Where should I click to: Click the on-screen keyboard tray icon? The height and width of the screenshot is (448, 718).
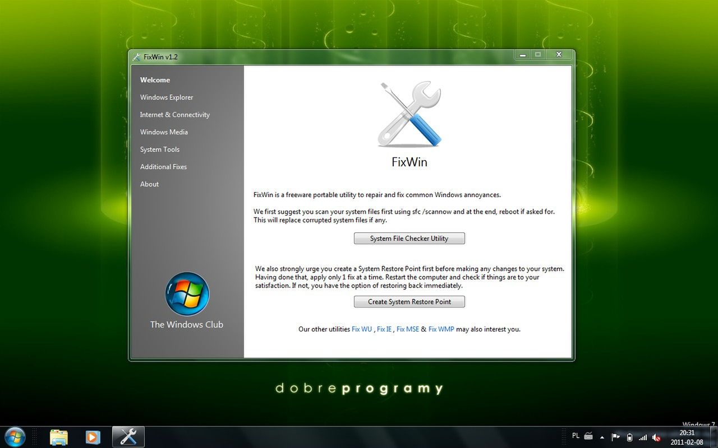coord(588,436)
